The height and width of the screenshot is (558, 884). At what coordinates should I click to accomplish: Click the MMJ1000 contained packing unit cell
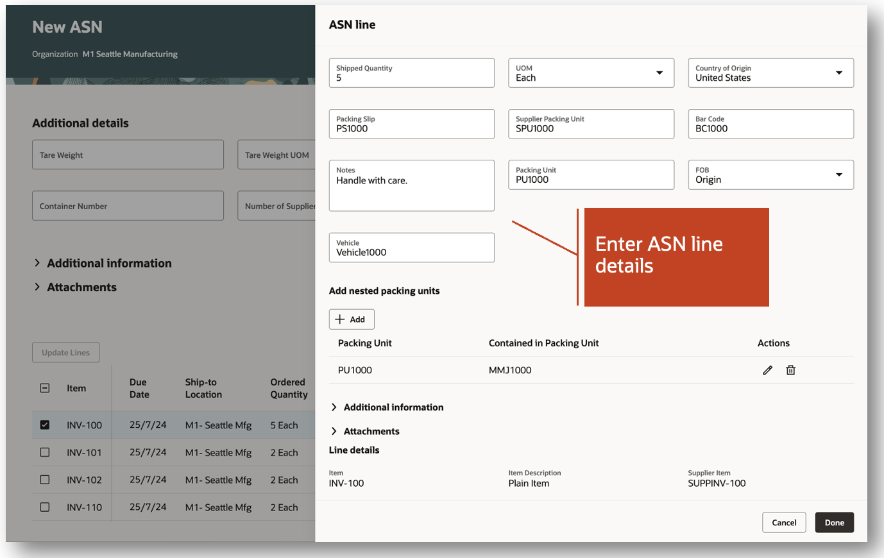coord(510,370)
